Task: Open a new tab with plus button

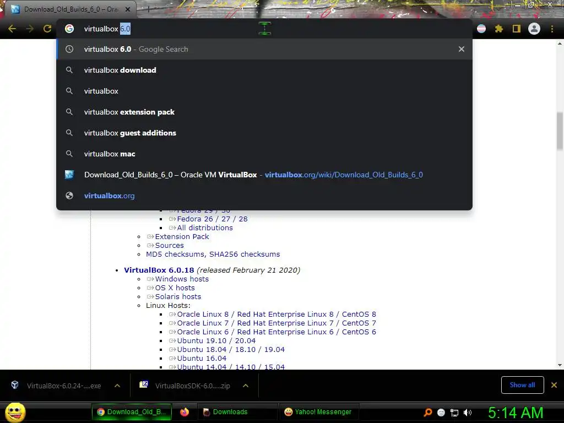Action: [148, 9]
